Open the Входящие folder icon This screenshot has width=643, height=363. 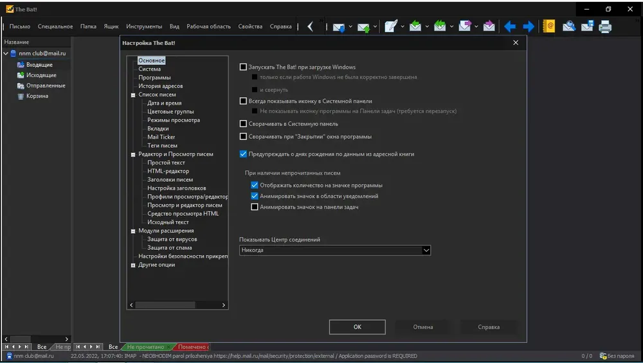[x=21, y=65]
